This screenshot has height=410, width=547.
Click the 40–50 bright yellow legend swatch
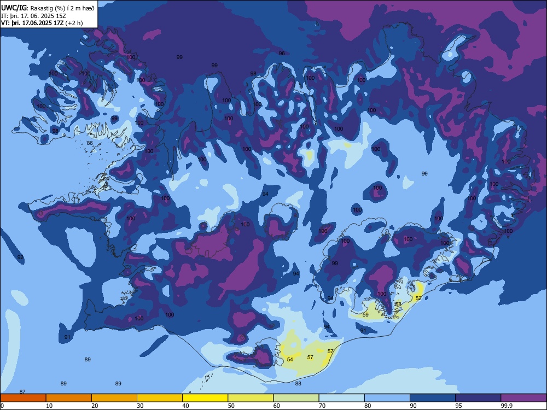205,398
